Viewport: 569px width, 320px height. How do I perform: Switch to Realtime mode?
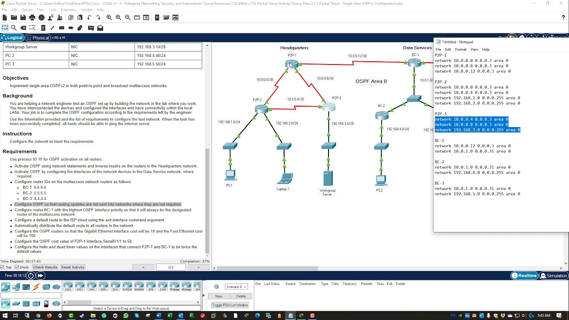coord(524,276)
